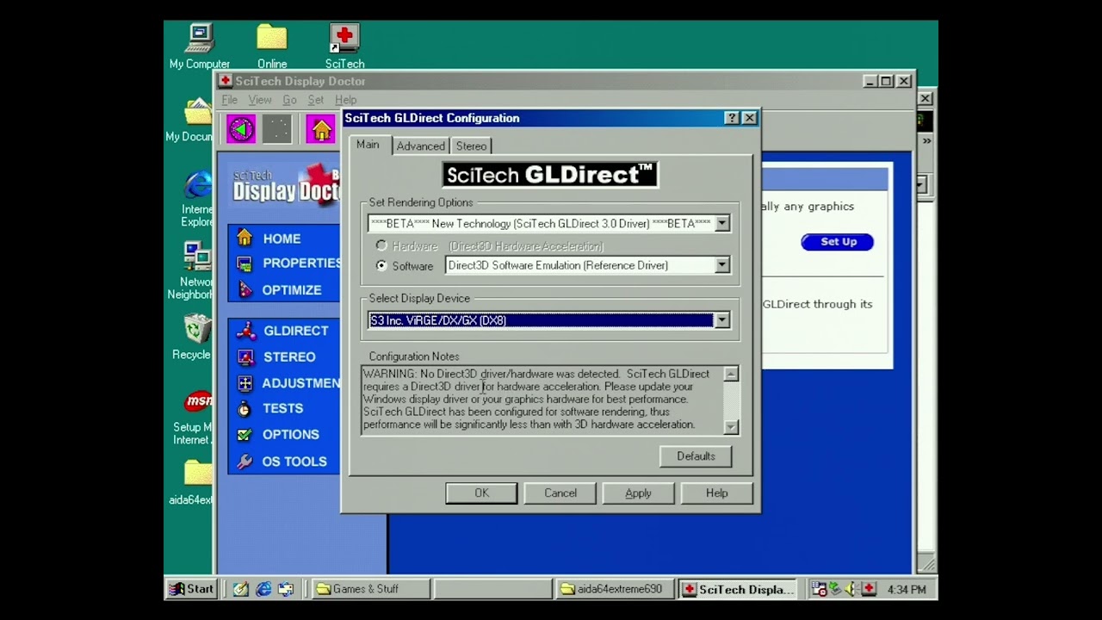
Task: Open the File menu in Display Doctor
Action: 229,100
